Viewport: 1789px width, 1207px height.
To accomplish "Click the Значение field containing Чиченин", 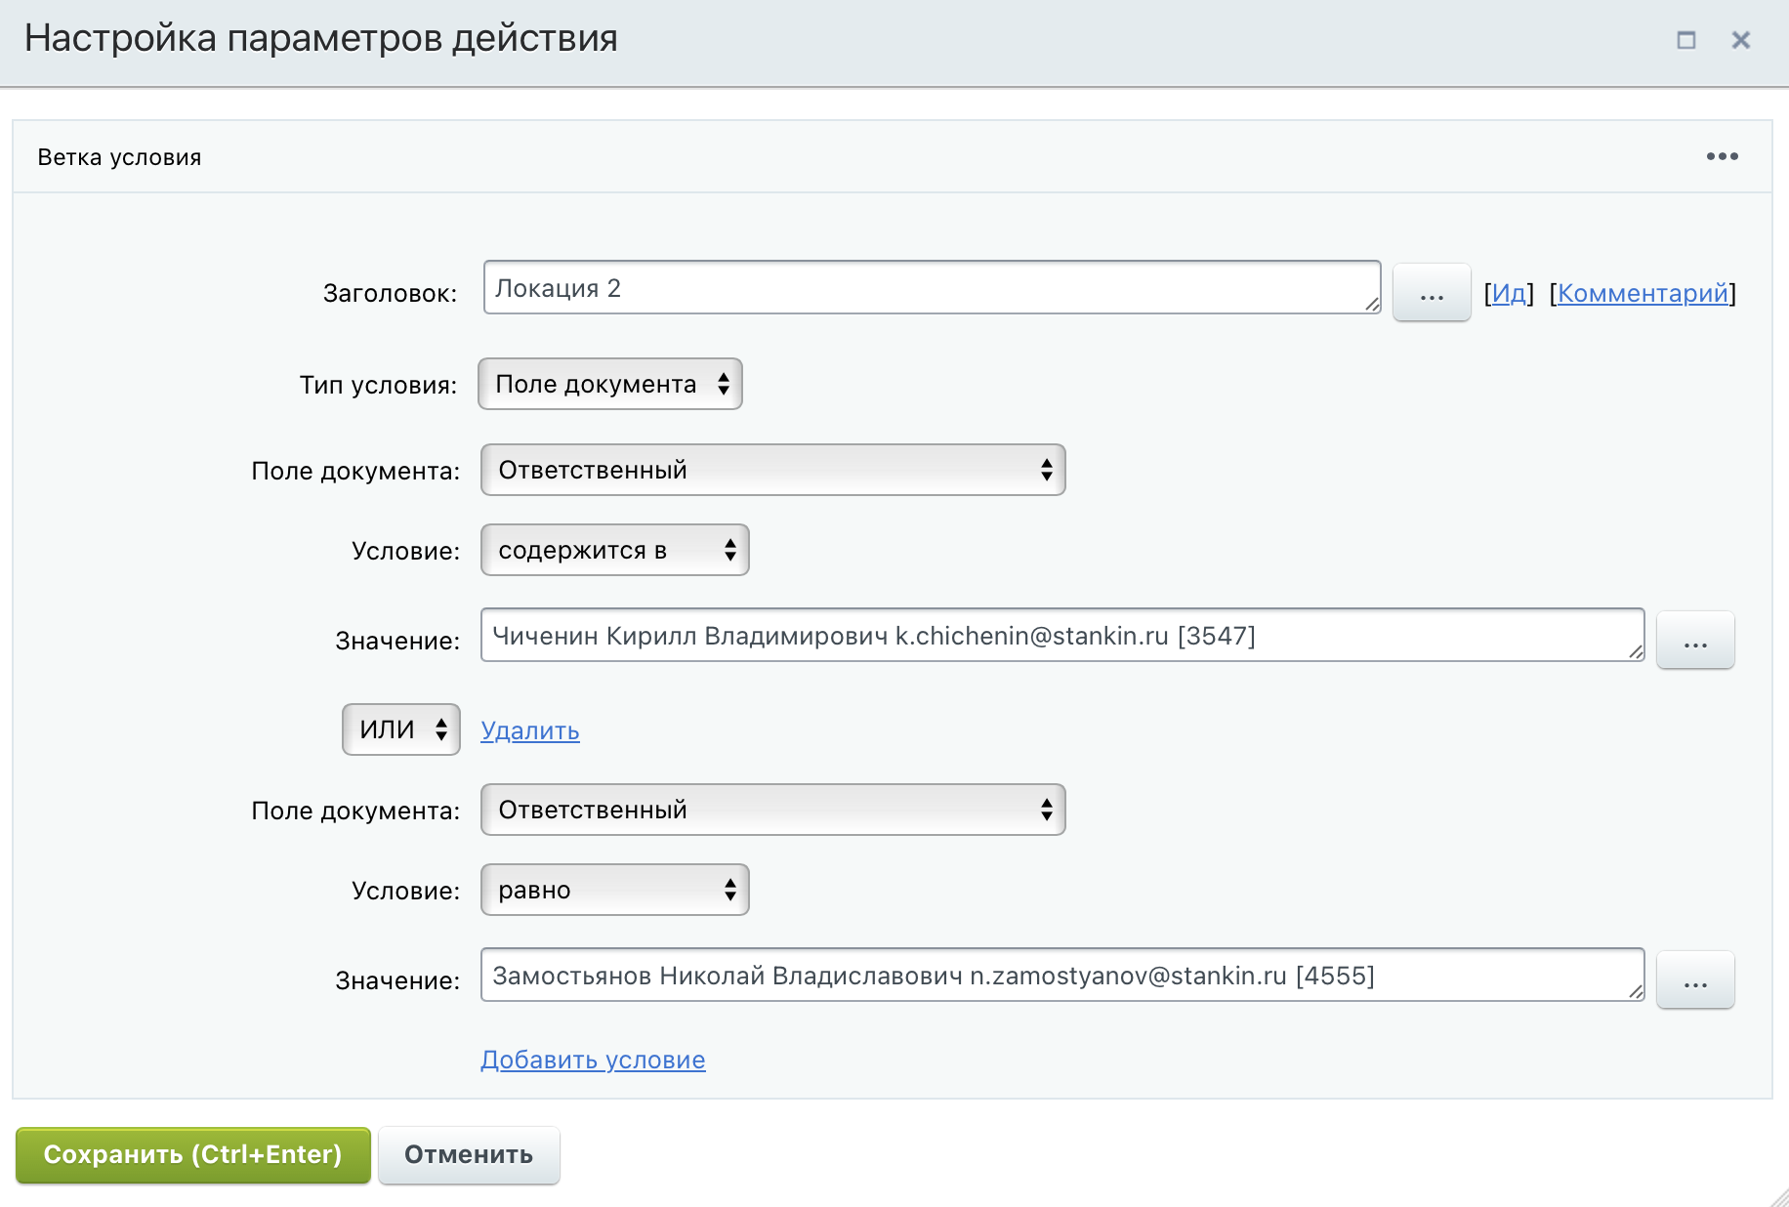I will (1062, 635).
